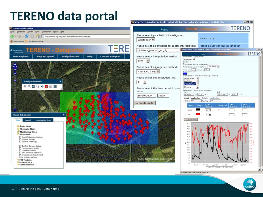The width and height of the screenshot is (263, 197).
Task: Open the Maps & Legend menu
Action: click(45, 56)
